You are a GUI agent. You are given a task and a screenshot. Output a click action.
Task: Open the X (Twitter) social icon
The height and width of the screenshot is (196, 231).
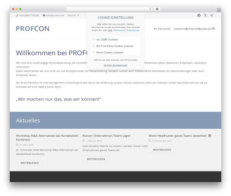click(x=205, y=15)
